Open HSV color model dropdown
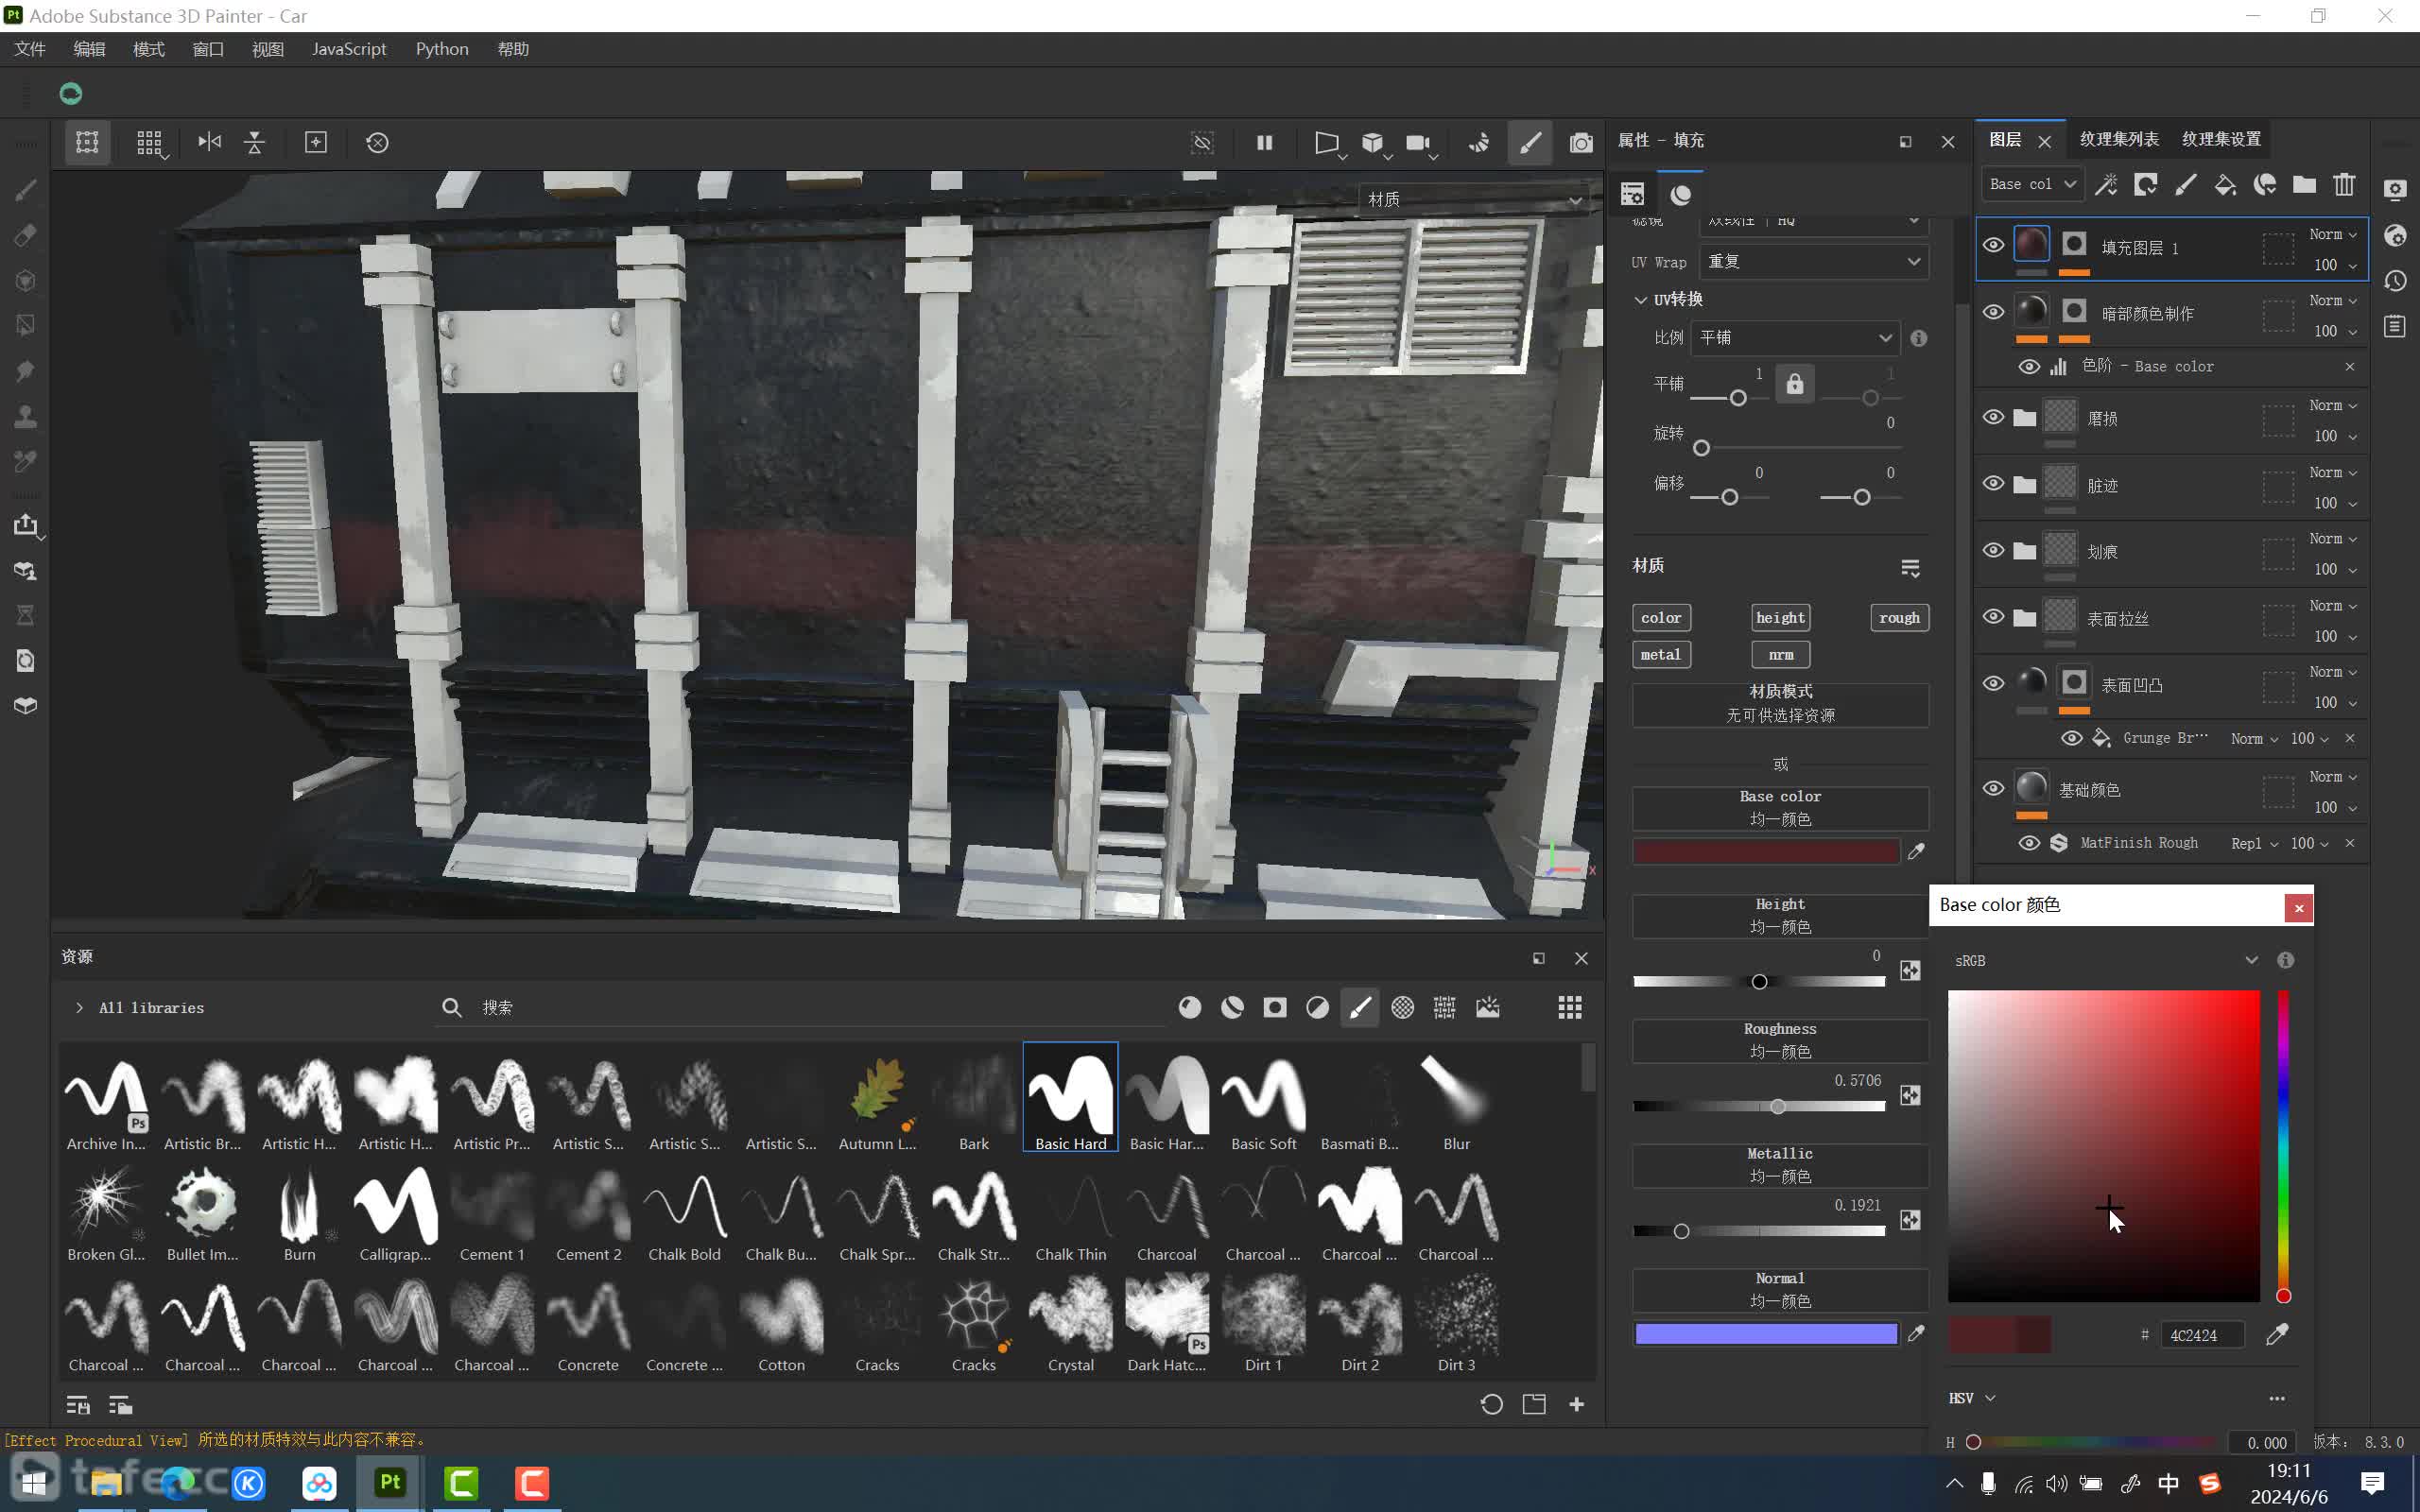 click(x=1971, y=1398)
